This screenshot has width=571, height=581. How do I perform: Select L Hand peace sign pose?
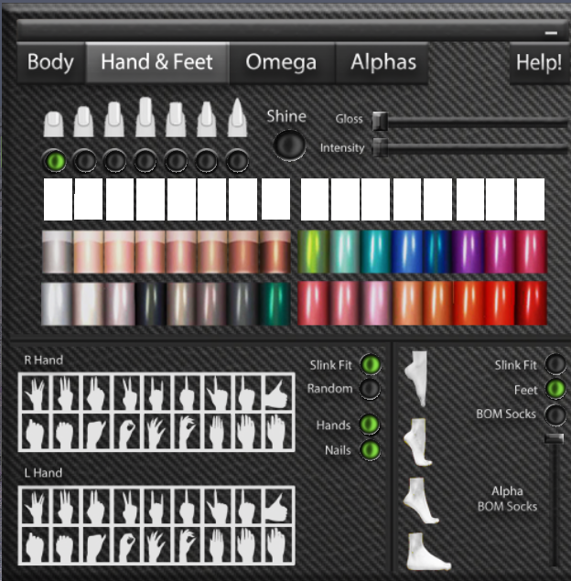click(126, 506)
